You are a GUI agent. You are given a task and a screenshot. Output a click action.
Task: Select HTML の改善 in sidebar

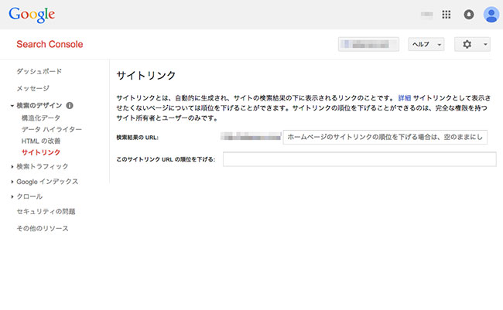point(41,141)
